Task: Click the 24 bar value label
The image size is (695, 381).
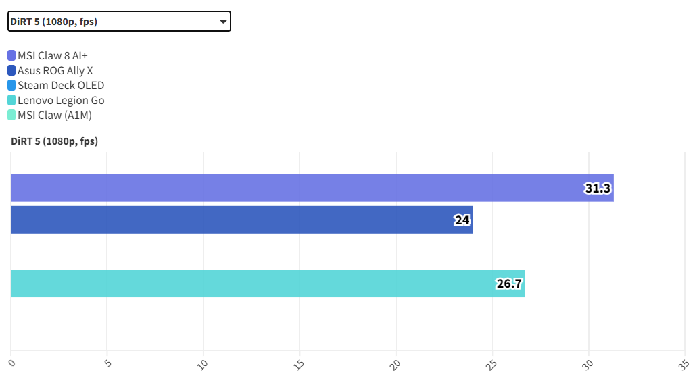Action: tap(462, 220)
